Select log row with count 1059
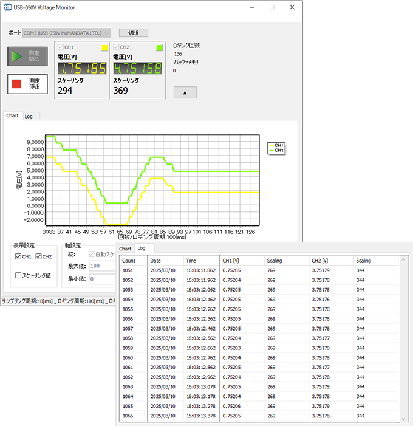 click(259, 348)
